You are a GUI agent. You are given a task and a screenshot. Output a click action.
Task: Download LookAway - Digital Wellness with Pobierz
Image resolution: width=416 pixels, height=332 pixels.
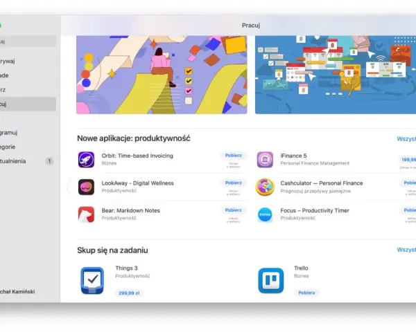pos(234,183)
